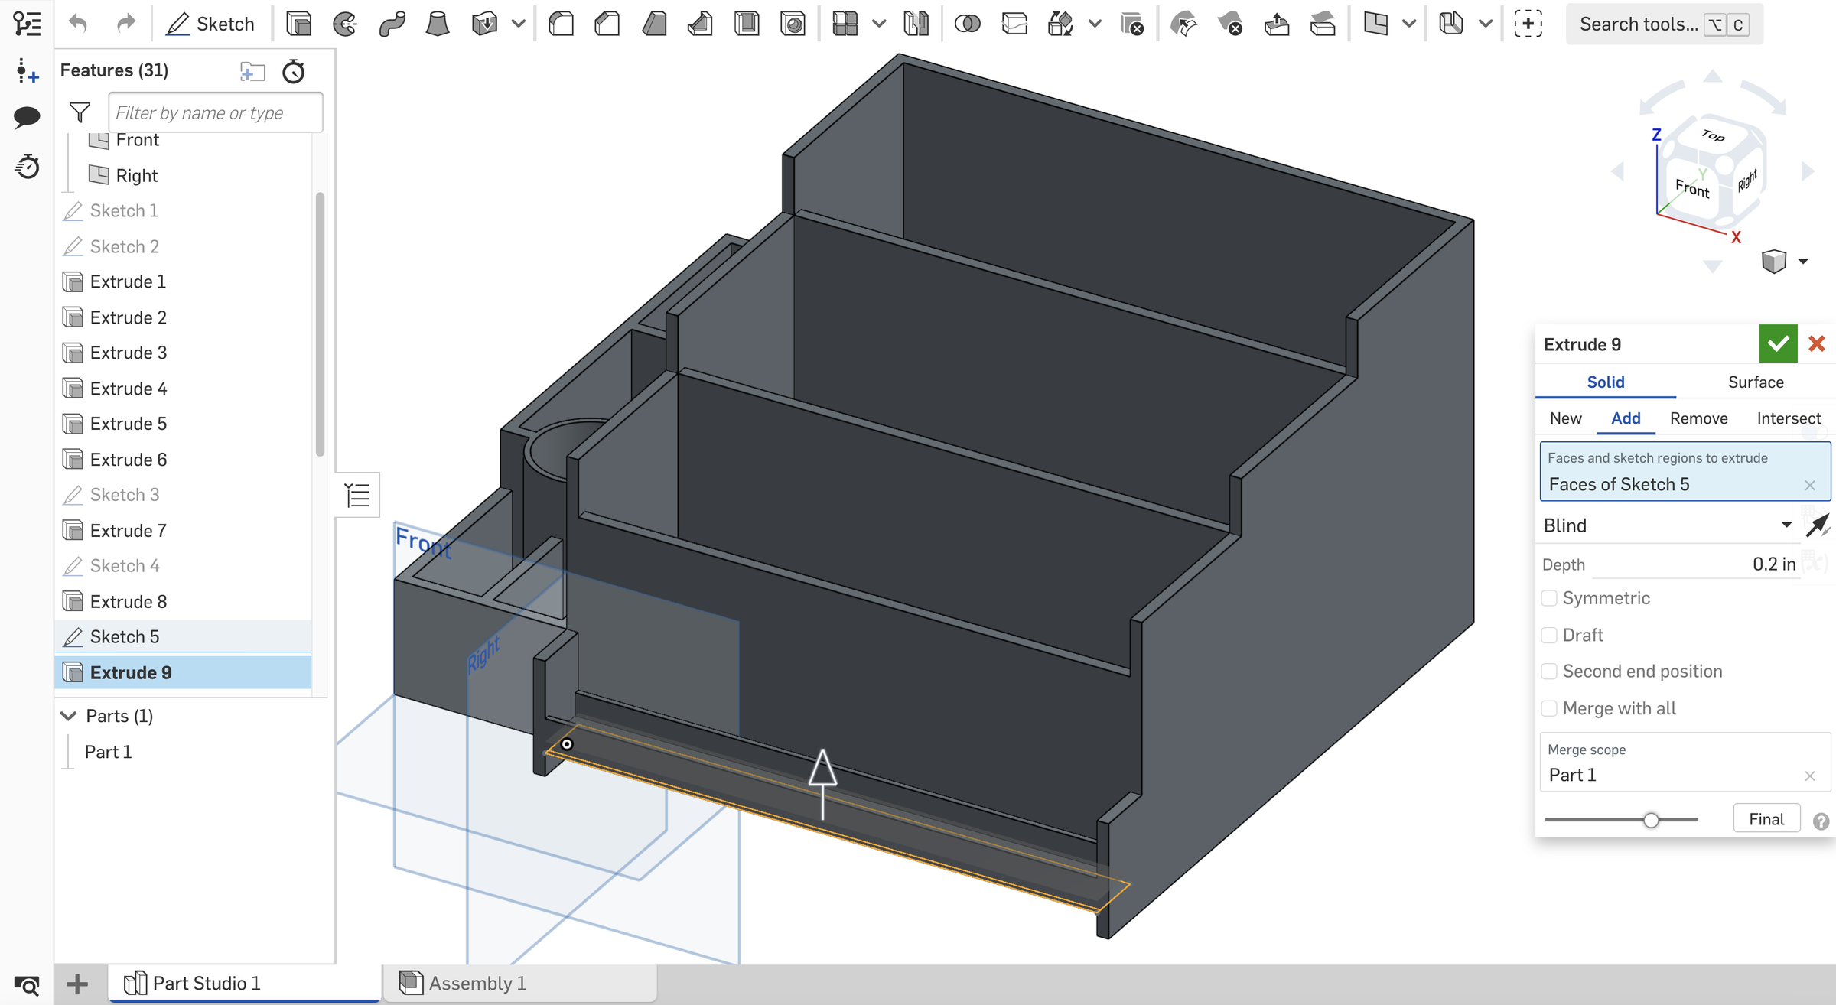The width and height of the screenshot is (1836, 1005).
Task: Collapse the Parts (1) section
Action: coord(67,715)
